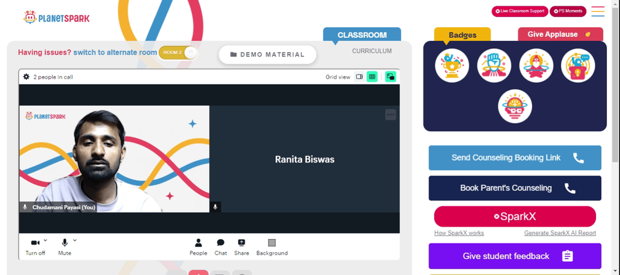Open the Background settings
Image resolution: width=620 pixels, height=275 pixels.
[x=272, y=247]
